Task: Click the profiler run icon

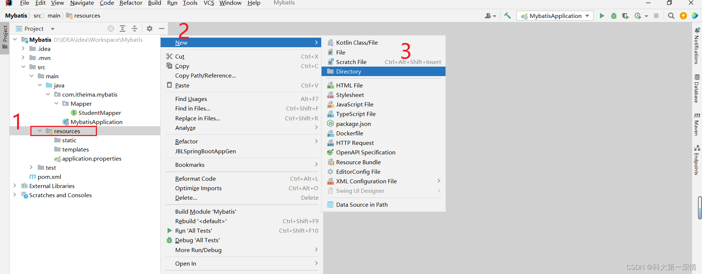Action: (x=638, y=16)
